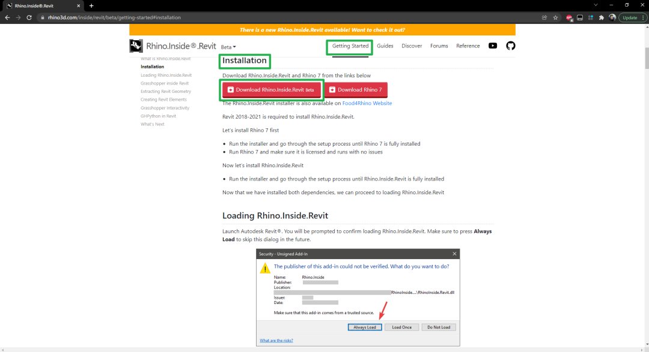Select the Rhino.Inside®.Revit browser tab

click(43, 6)
